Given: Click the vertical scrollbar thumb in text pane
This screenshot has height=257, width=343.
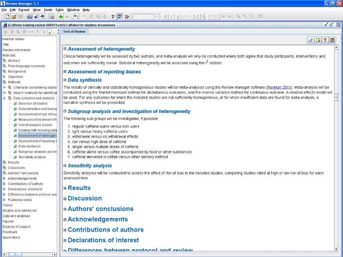Looking at the screenshot, I should pyautogui.click(x=336, y=97).
